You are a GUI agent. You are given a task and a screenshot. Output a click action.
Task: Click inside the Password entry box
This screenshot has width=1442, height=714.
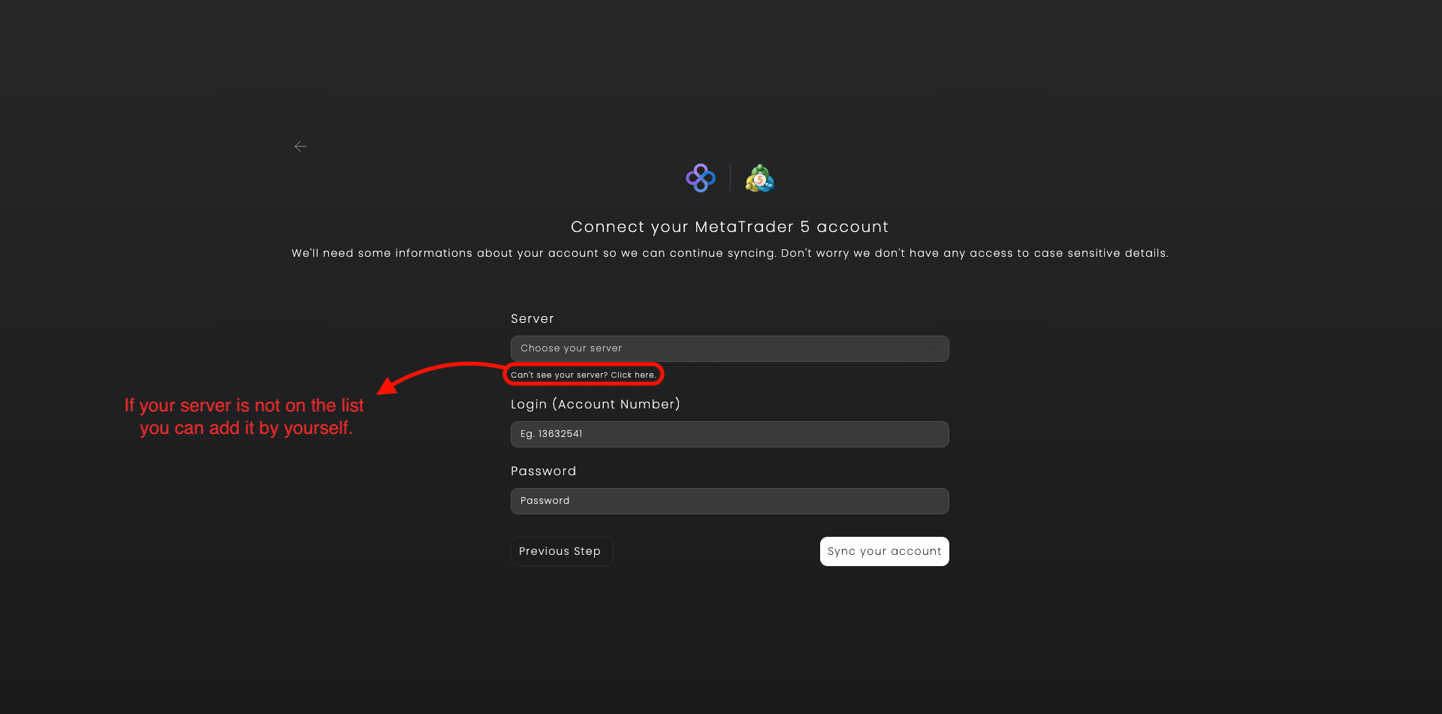729,501
